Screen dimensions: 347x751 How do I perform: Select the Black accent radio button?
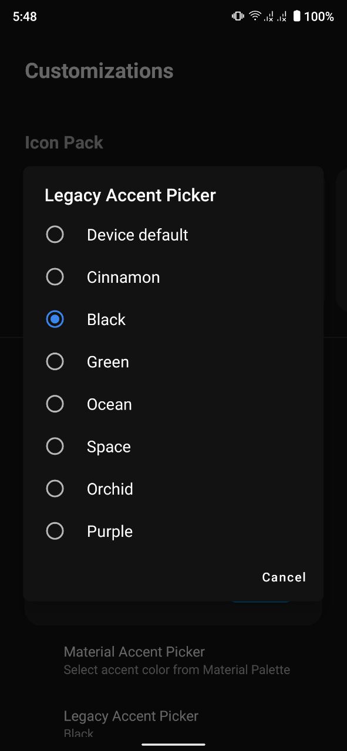(x=55, y=319)
